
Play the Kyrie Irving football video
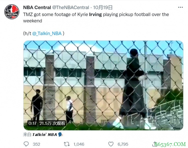tap(103, 85)
